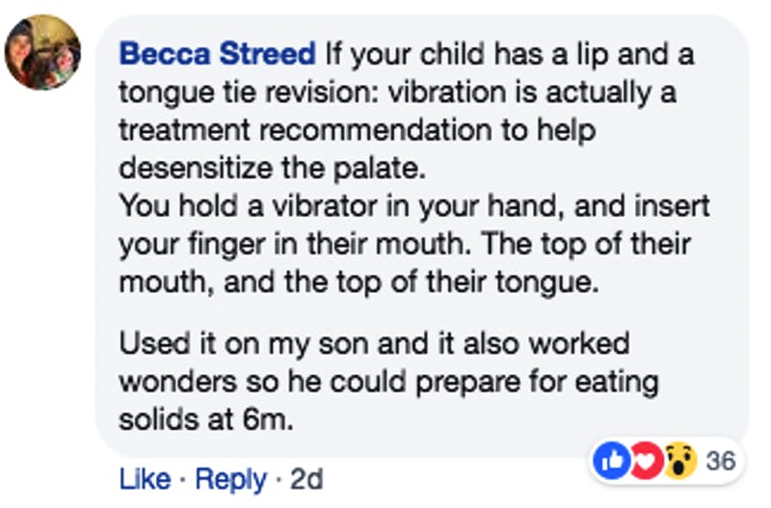Click the text 'Used it on my son'
The height and width of the screenshot is (508, 771).
click(x=244, y=343)
